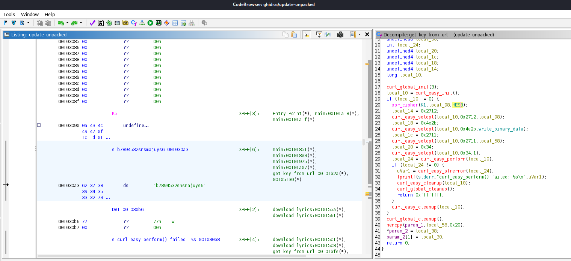Click curl_easy_init call in Decompile
The height and width of the screenshot is (261, 571).
[x=434, y=93]
